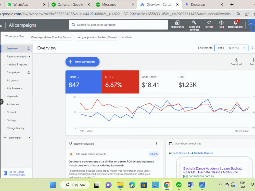Image resolution: width=255 pixels, height=191 pixels.
Task: Open Task View in taskbar
Action: tap(97, 185)
